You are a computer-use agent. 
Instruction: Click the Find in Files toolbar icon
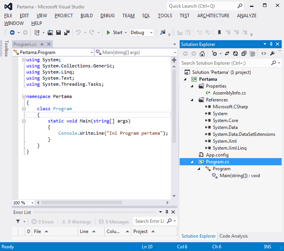162,32
